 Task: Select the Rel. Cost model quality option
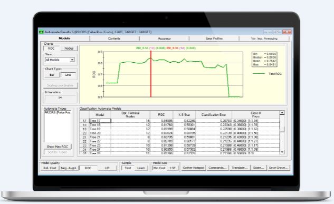point(50,168)
